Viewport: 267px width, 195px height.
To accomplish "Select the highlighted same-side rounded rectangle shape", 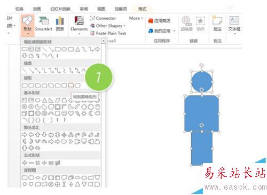I will point(71,85).
